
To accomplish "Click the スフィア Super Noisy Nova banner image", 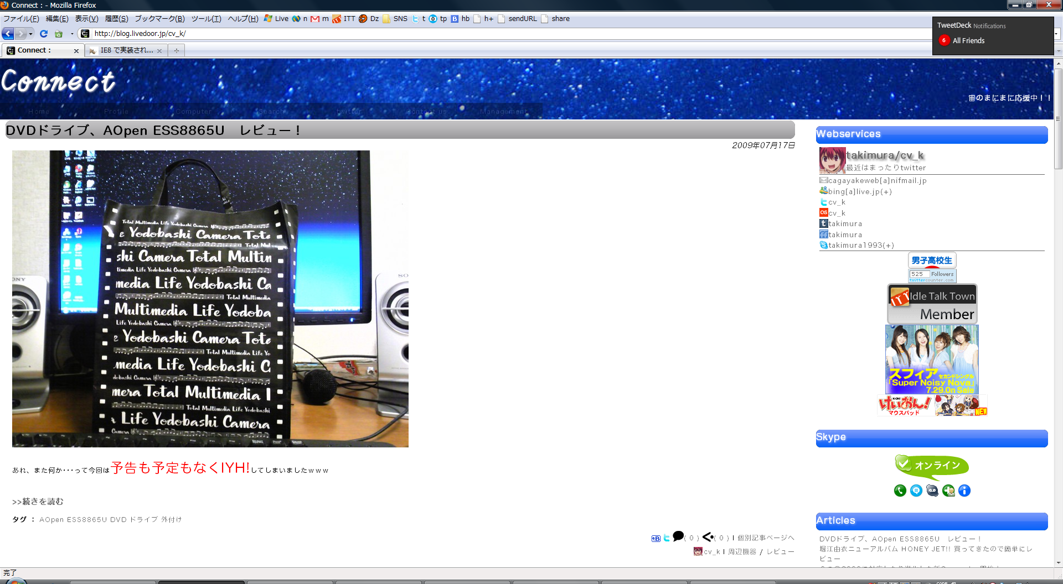I will (932, 359).
